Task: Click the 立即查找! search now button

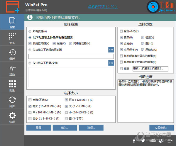Action: [x=162, y=128]
